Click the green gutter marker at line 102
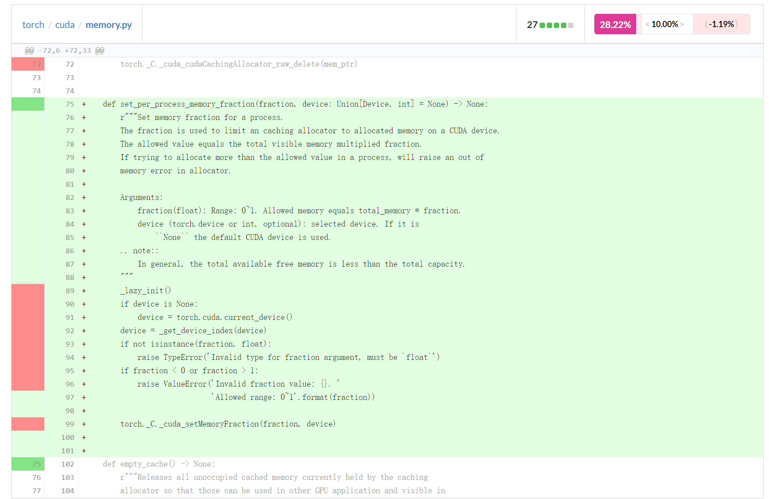This screenshot has height=499, width=769. [x=28, y=463]
